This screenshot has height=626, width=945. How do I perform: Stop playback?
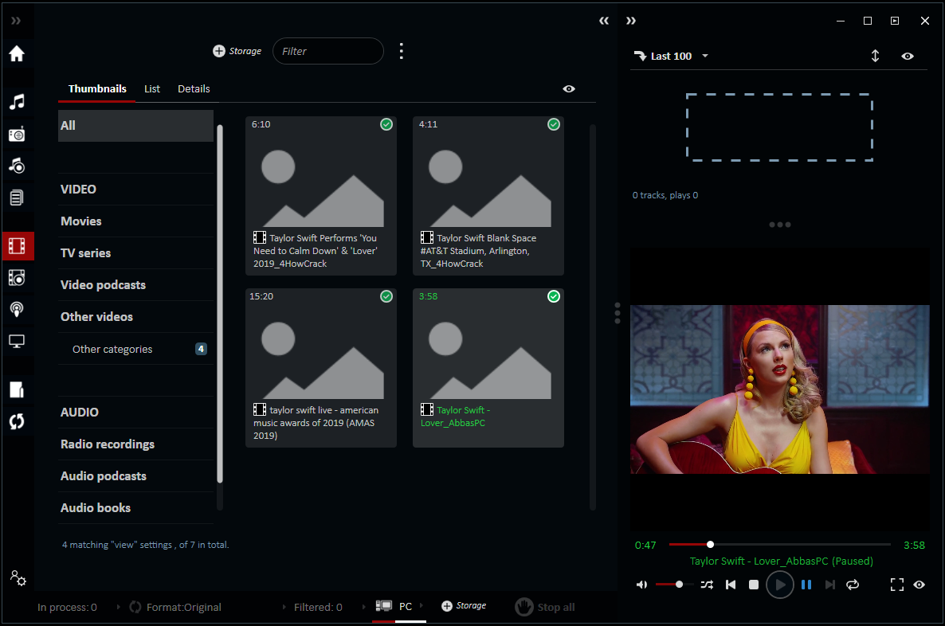[753, 585]
